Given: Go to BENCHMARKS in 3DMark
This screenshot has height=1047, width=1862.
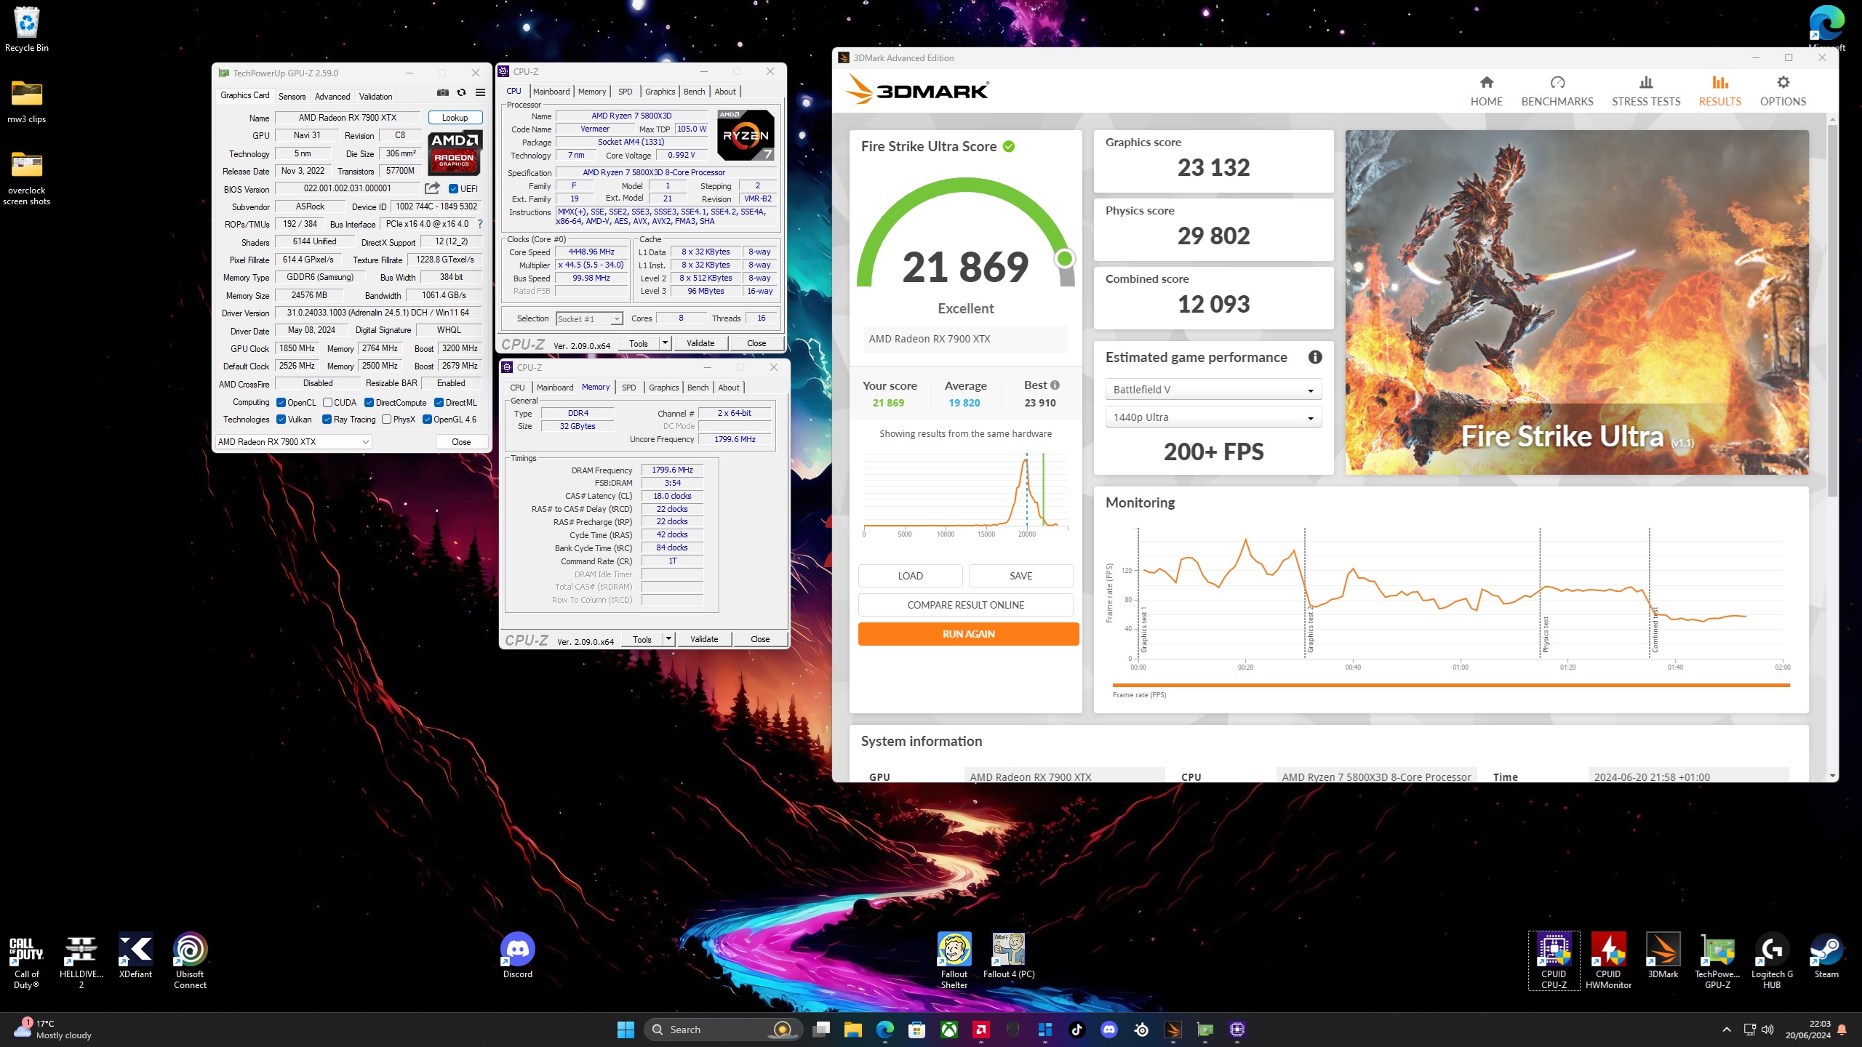Looking at the screenshot, I should coord(1557,91).
